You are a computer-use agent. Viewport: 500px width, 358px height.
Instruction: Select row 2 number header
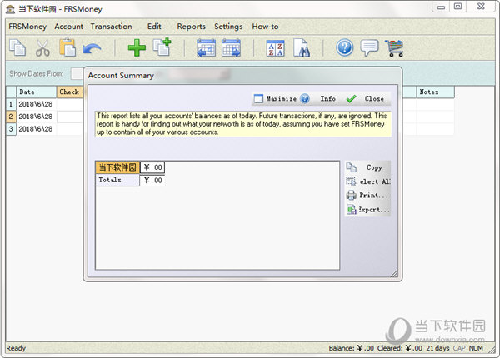click(11, 117)
